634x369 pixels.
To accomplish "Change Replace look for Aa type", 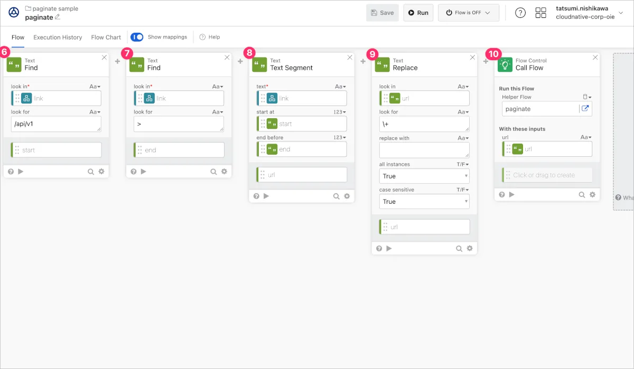I will [x=463, y=112].
